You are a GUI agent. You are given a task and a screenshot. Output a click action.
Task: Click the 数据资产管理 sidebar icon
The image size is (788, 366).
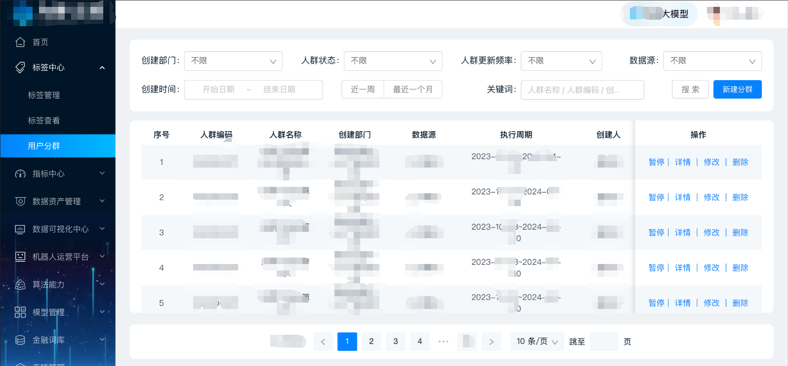click(20, 201)
